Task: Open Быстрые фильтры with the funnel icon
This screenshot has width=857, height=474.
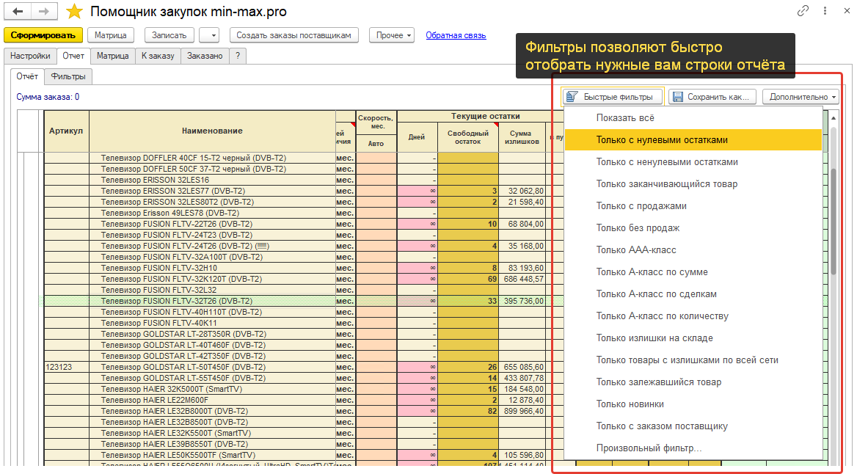Action: [x=612, y=97]
